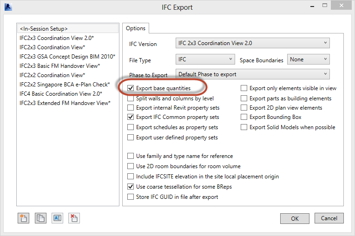Check Store IFC GUID in file after export
Image resolution: width=355 pixels, height=236 pixels.
131,197
